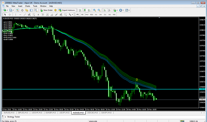Screen dimensions: 207x122
Task: Open the File menu
Action: 7,6
